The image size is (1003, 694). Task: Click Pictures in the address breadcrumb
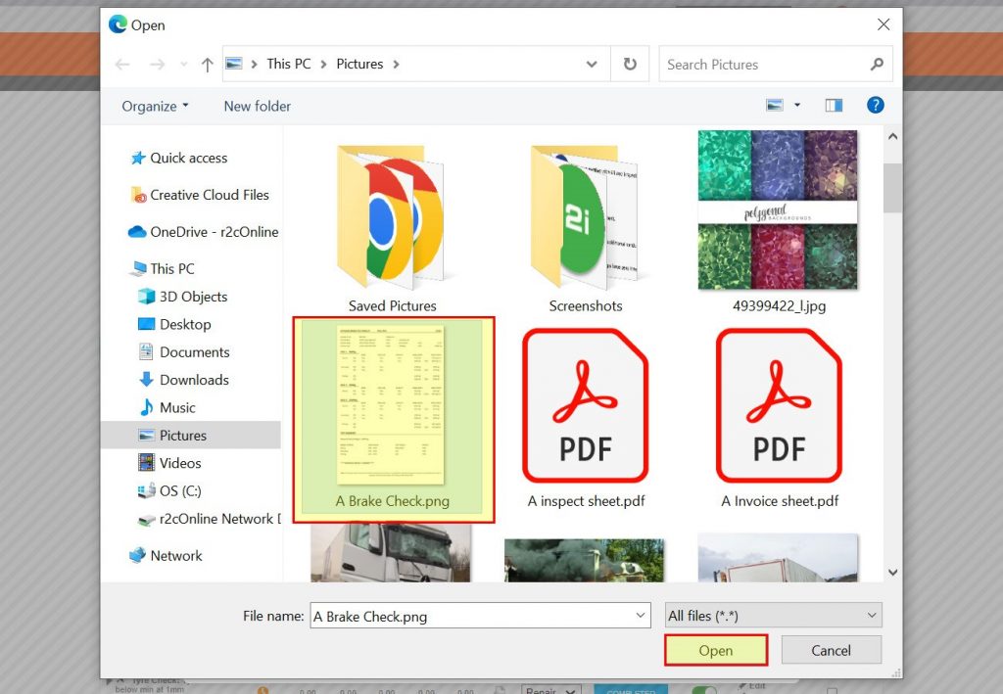click(358, 64)
